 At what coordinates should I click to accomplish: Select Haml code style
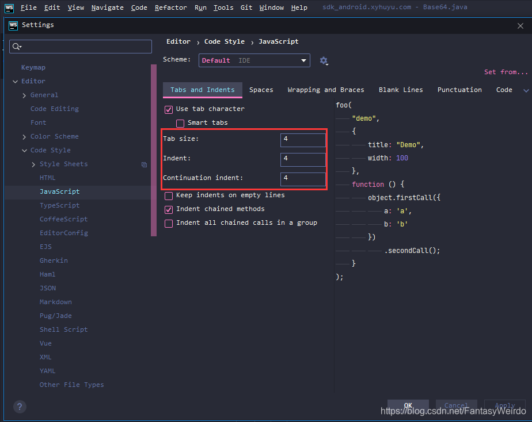[x=47, y=274]
